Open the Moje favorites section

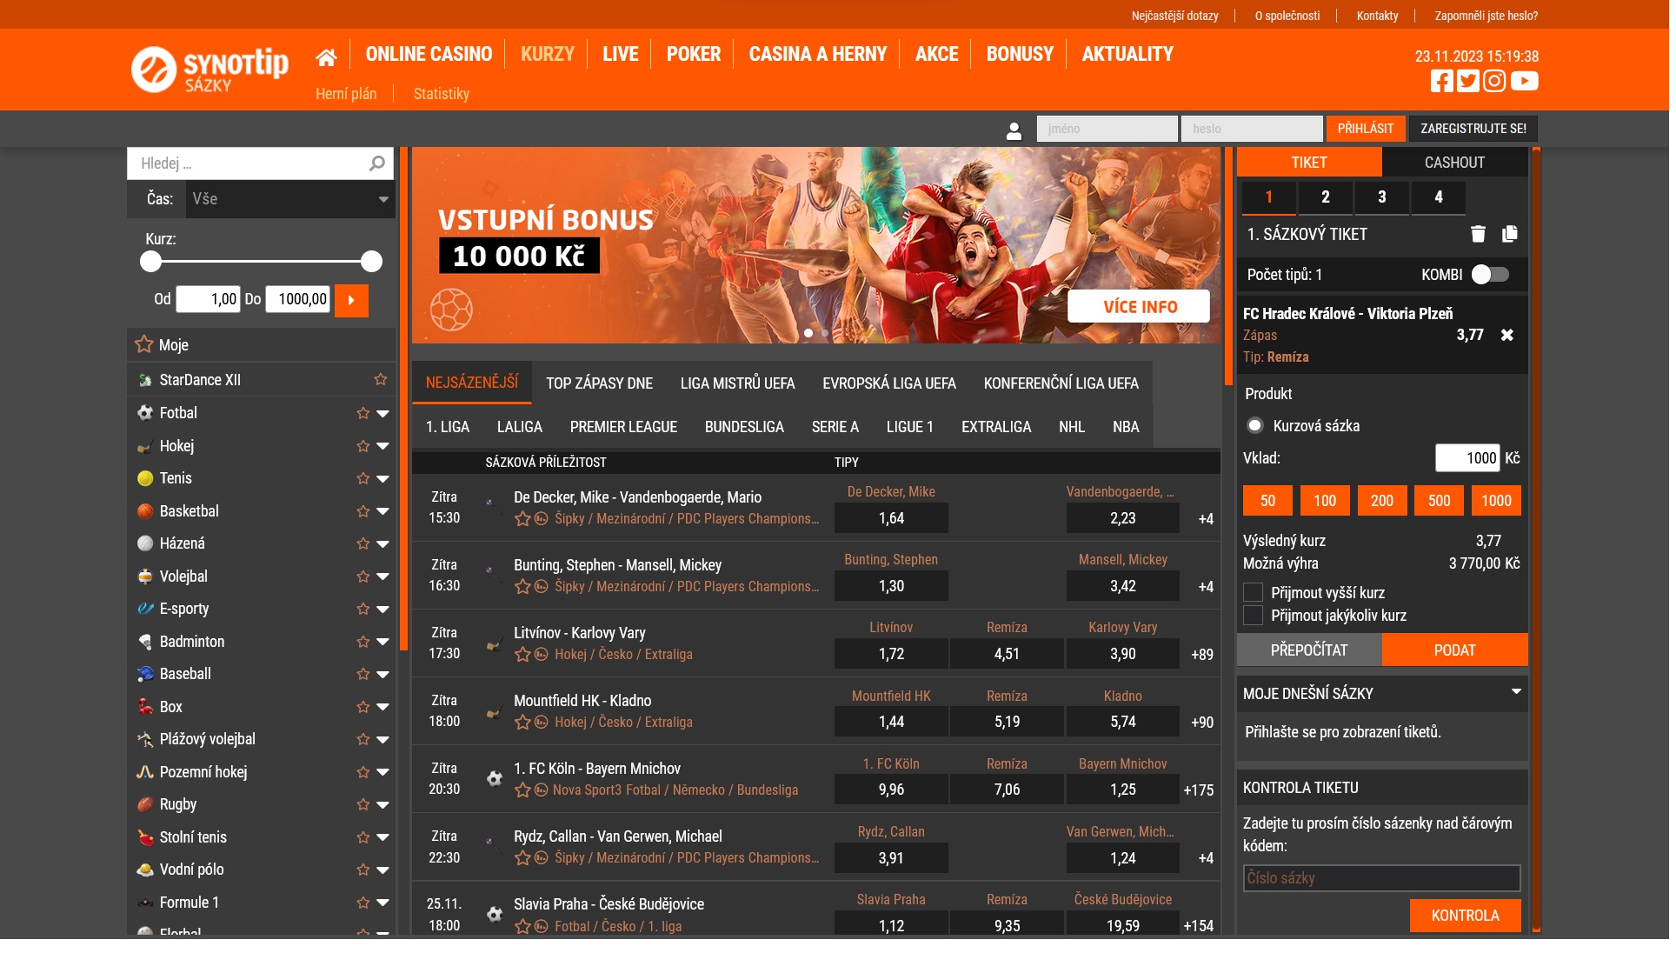[x=261, y=345]
